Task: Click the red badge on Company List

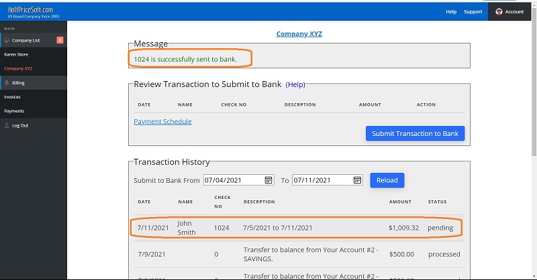Action: pos(60,40)
